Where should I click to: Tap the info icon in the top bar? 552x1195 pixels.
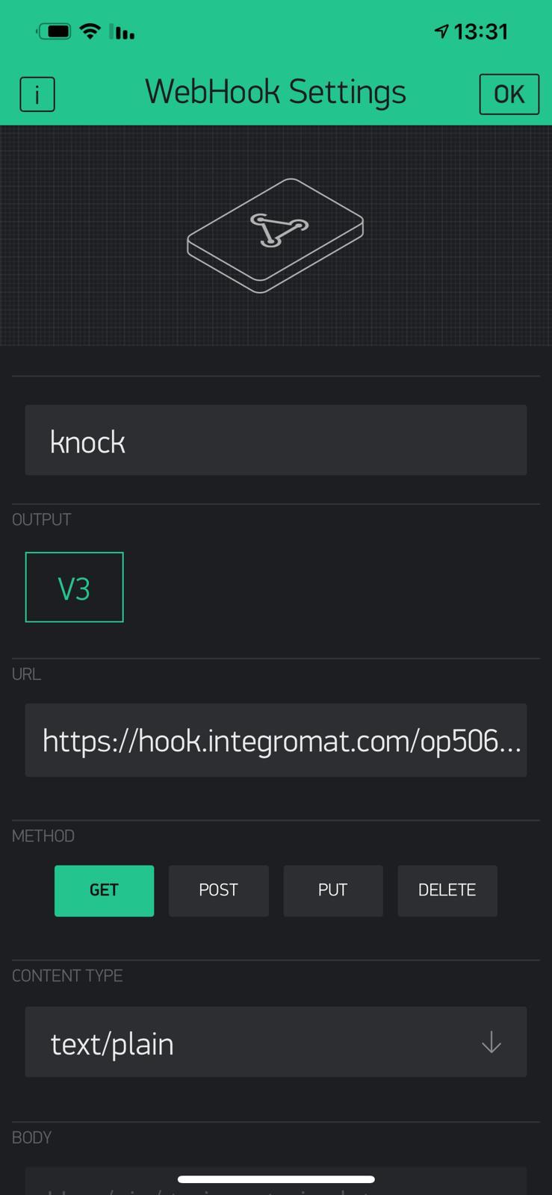[x=37, y=94]
